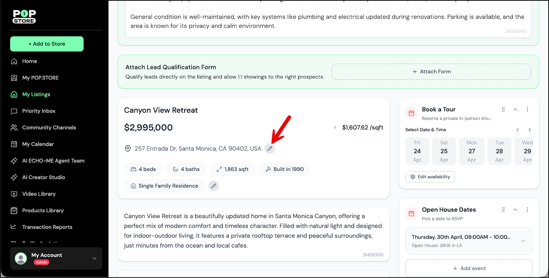Click the Open House Dates drag handle
The image size is (549, 278).
[503, 210]
